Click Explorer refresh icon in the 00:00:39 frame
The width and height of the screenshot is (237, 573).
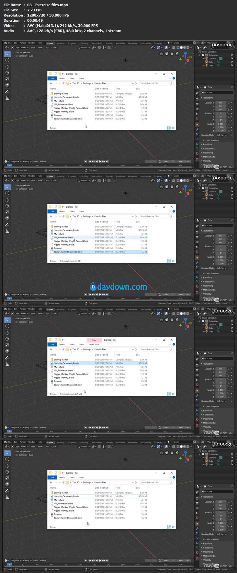coord(136,482)
